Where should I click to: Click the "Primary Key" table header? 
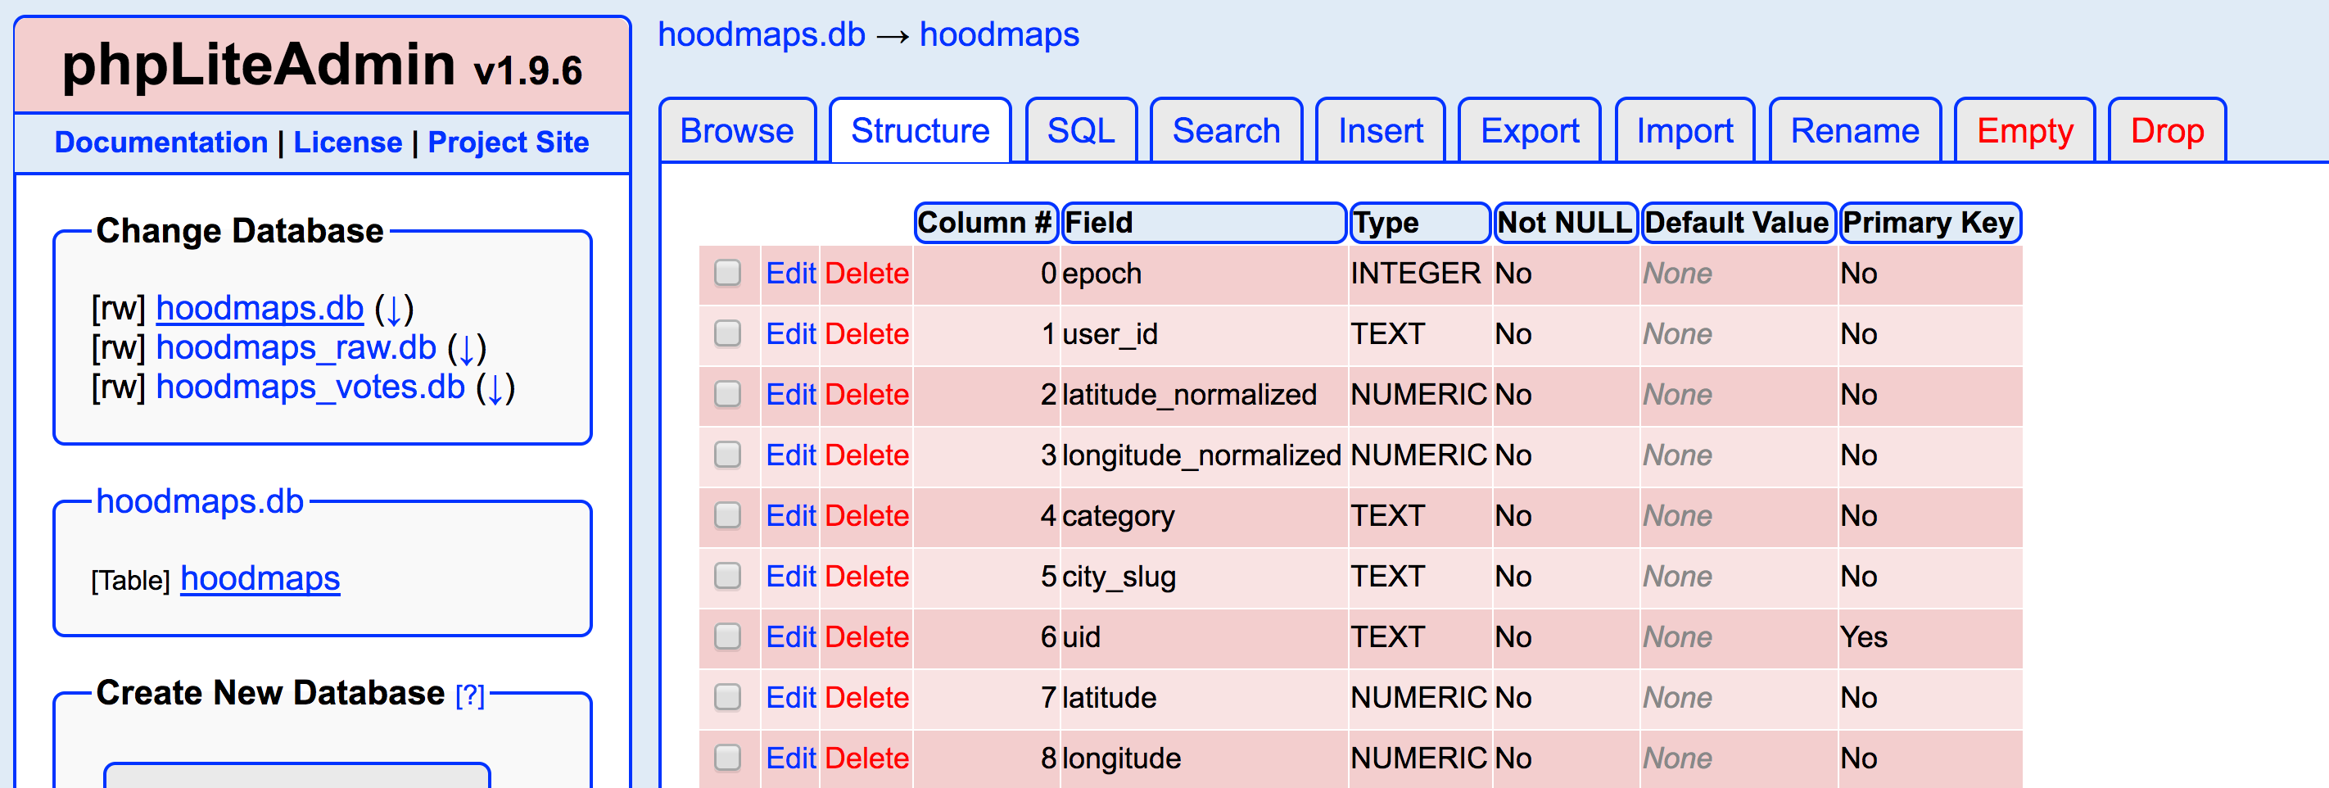click(x=1929, y=223)
